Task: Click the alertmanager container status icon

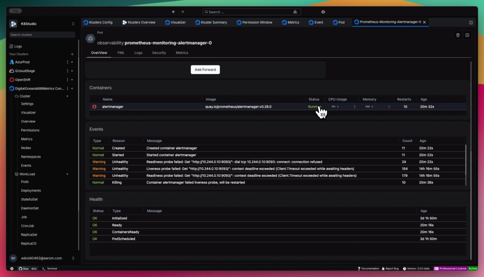Action: point(94,107)
